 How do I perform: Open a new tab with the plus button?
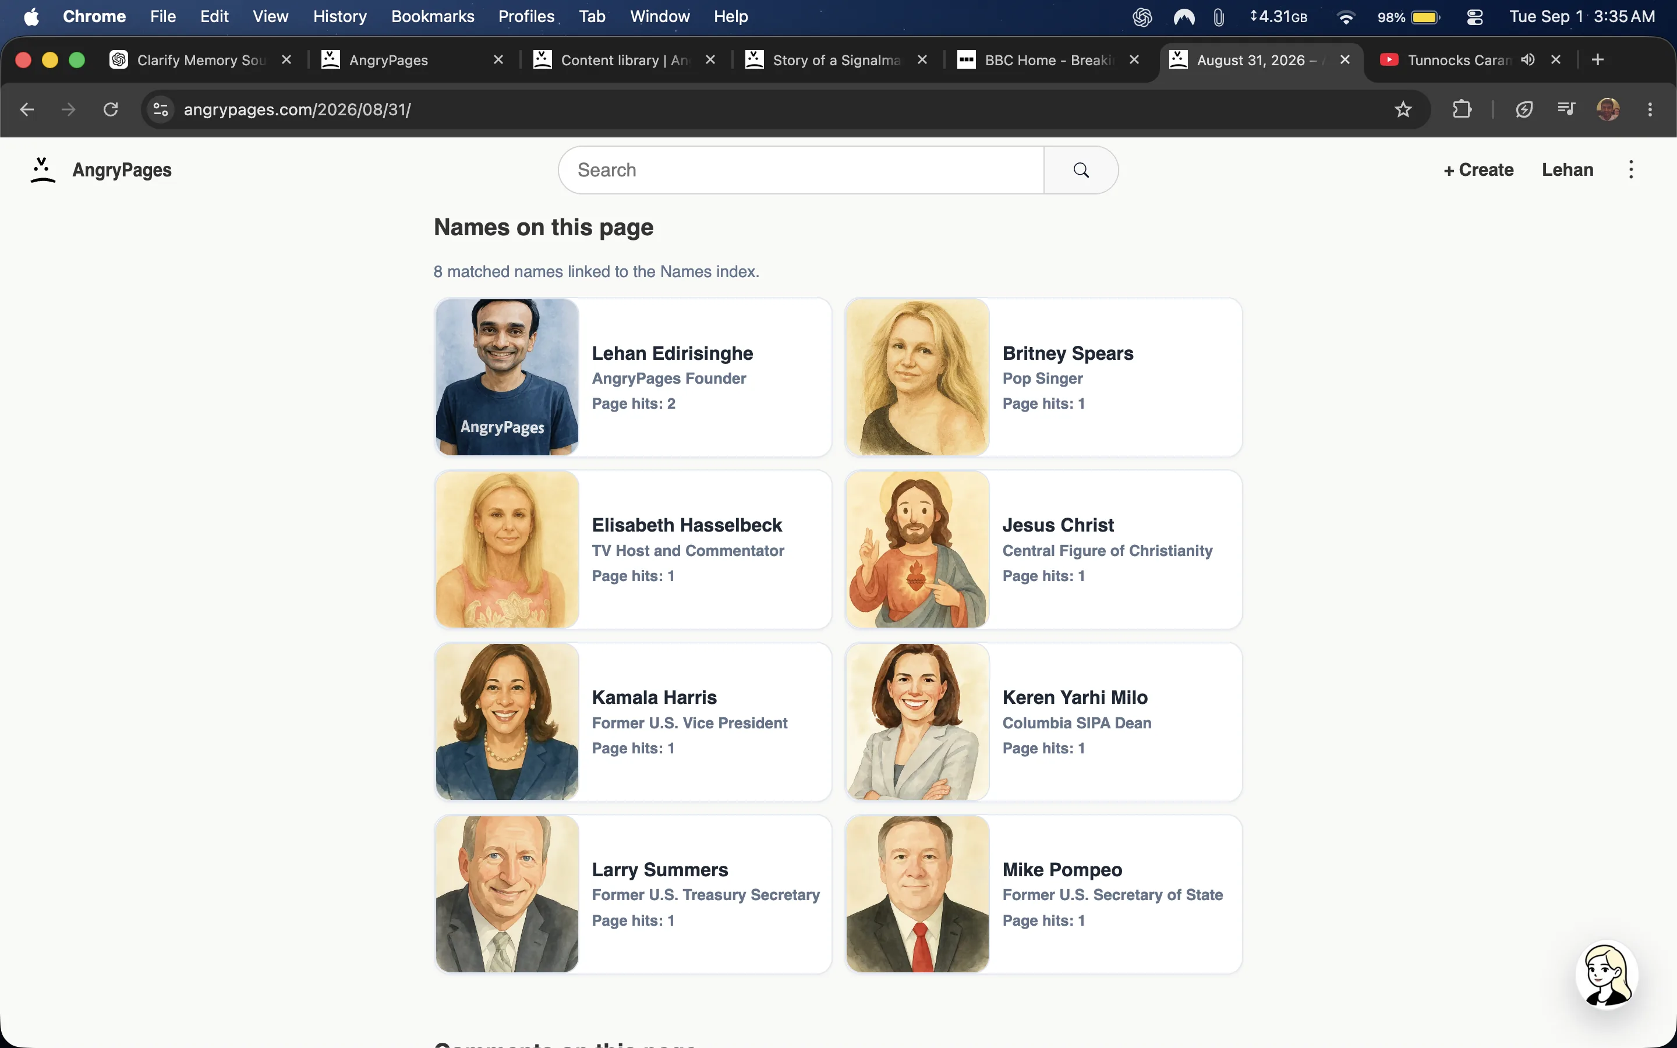[1597, 61]
